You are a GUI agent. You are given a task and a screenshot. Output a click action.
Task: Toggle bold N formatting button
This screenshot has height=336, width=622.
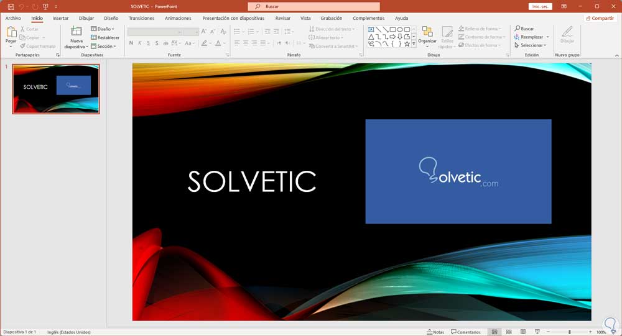coord(131,43)
